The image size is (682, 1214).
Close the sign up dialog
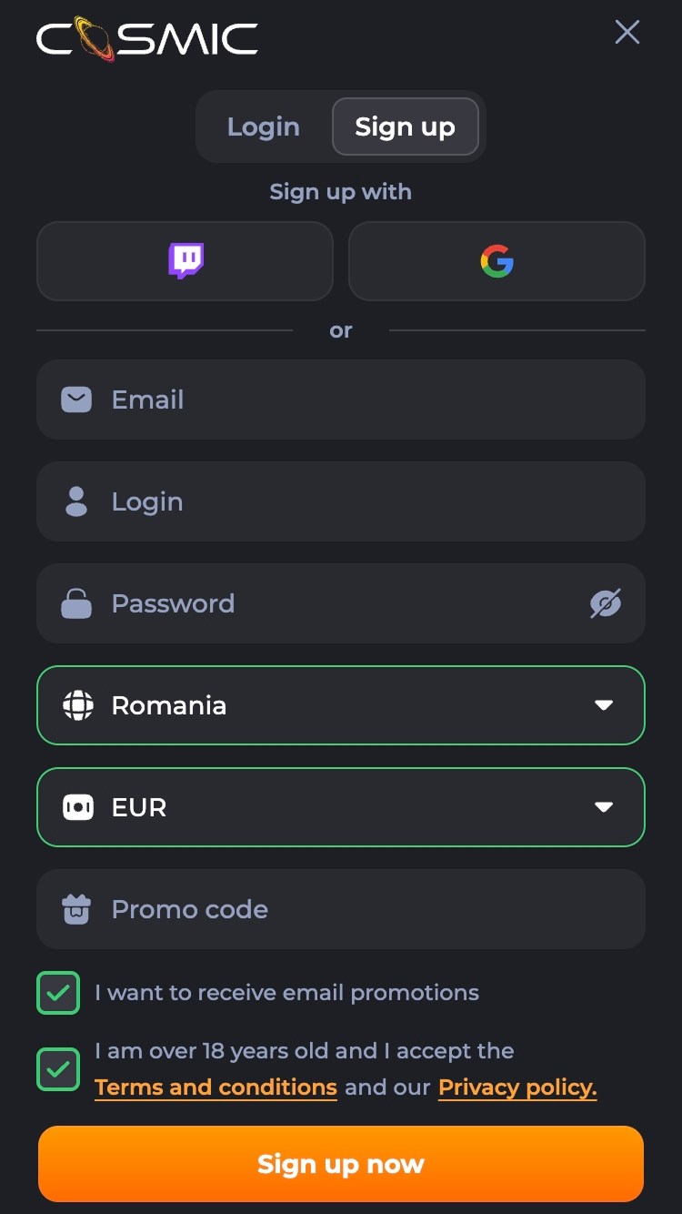(x=627, y=33)
